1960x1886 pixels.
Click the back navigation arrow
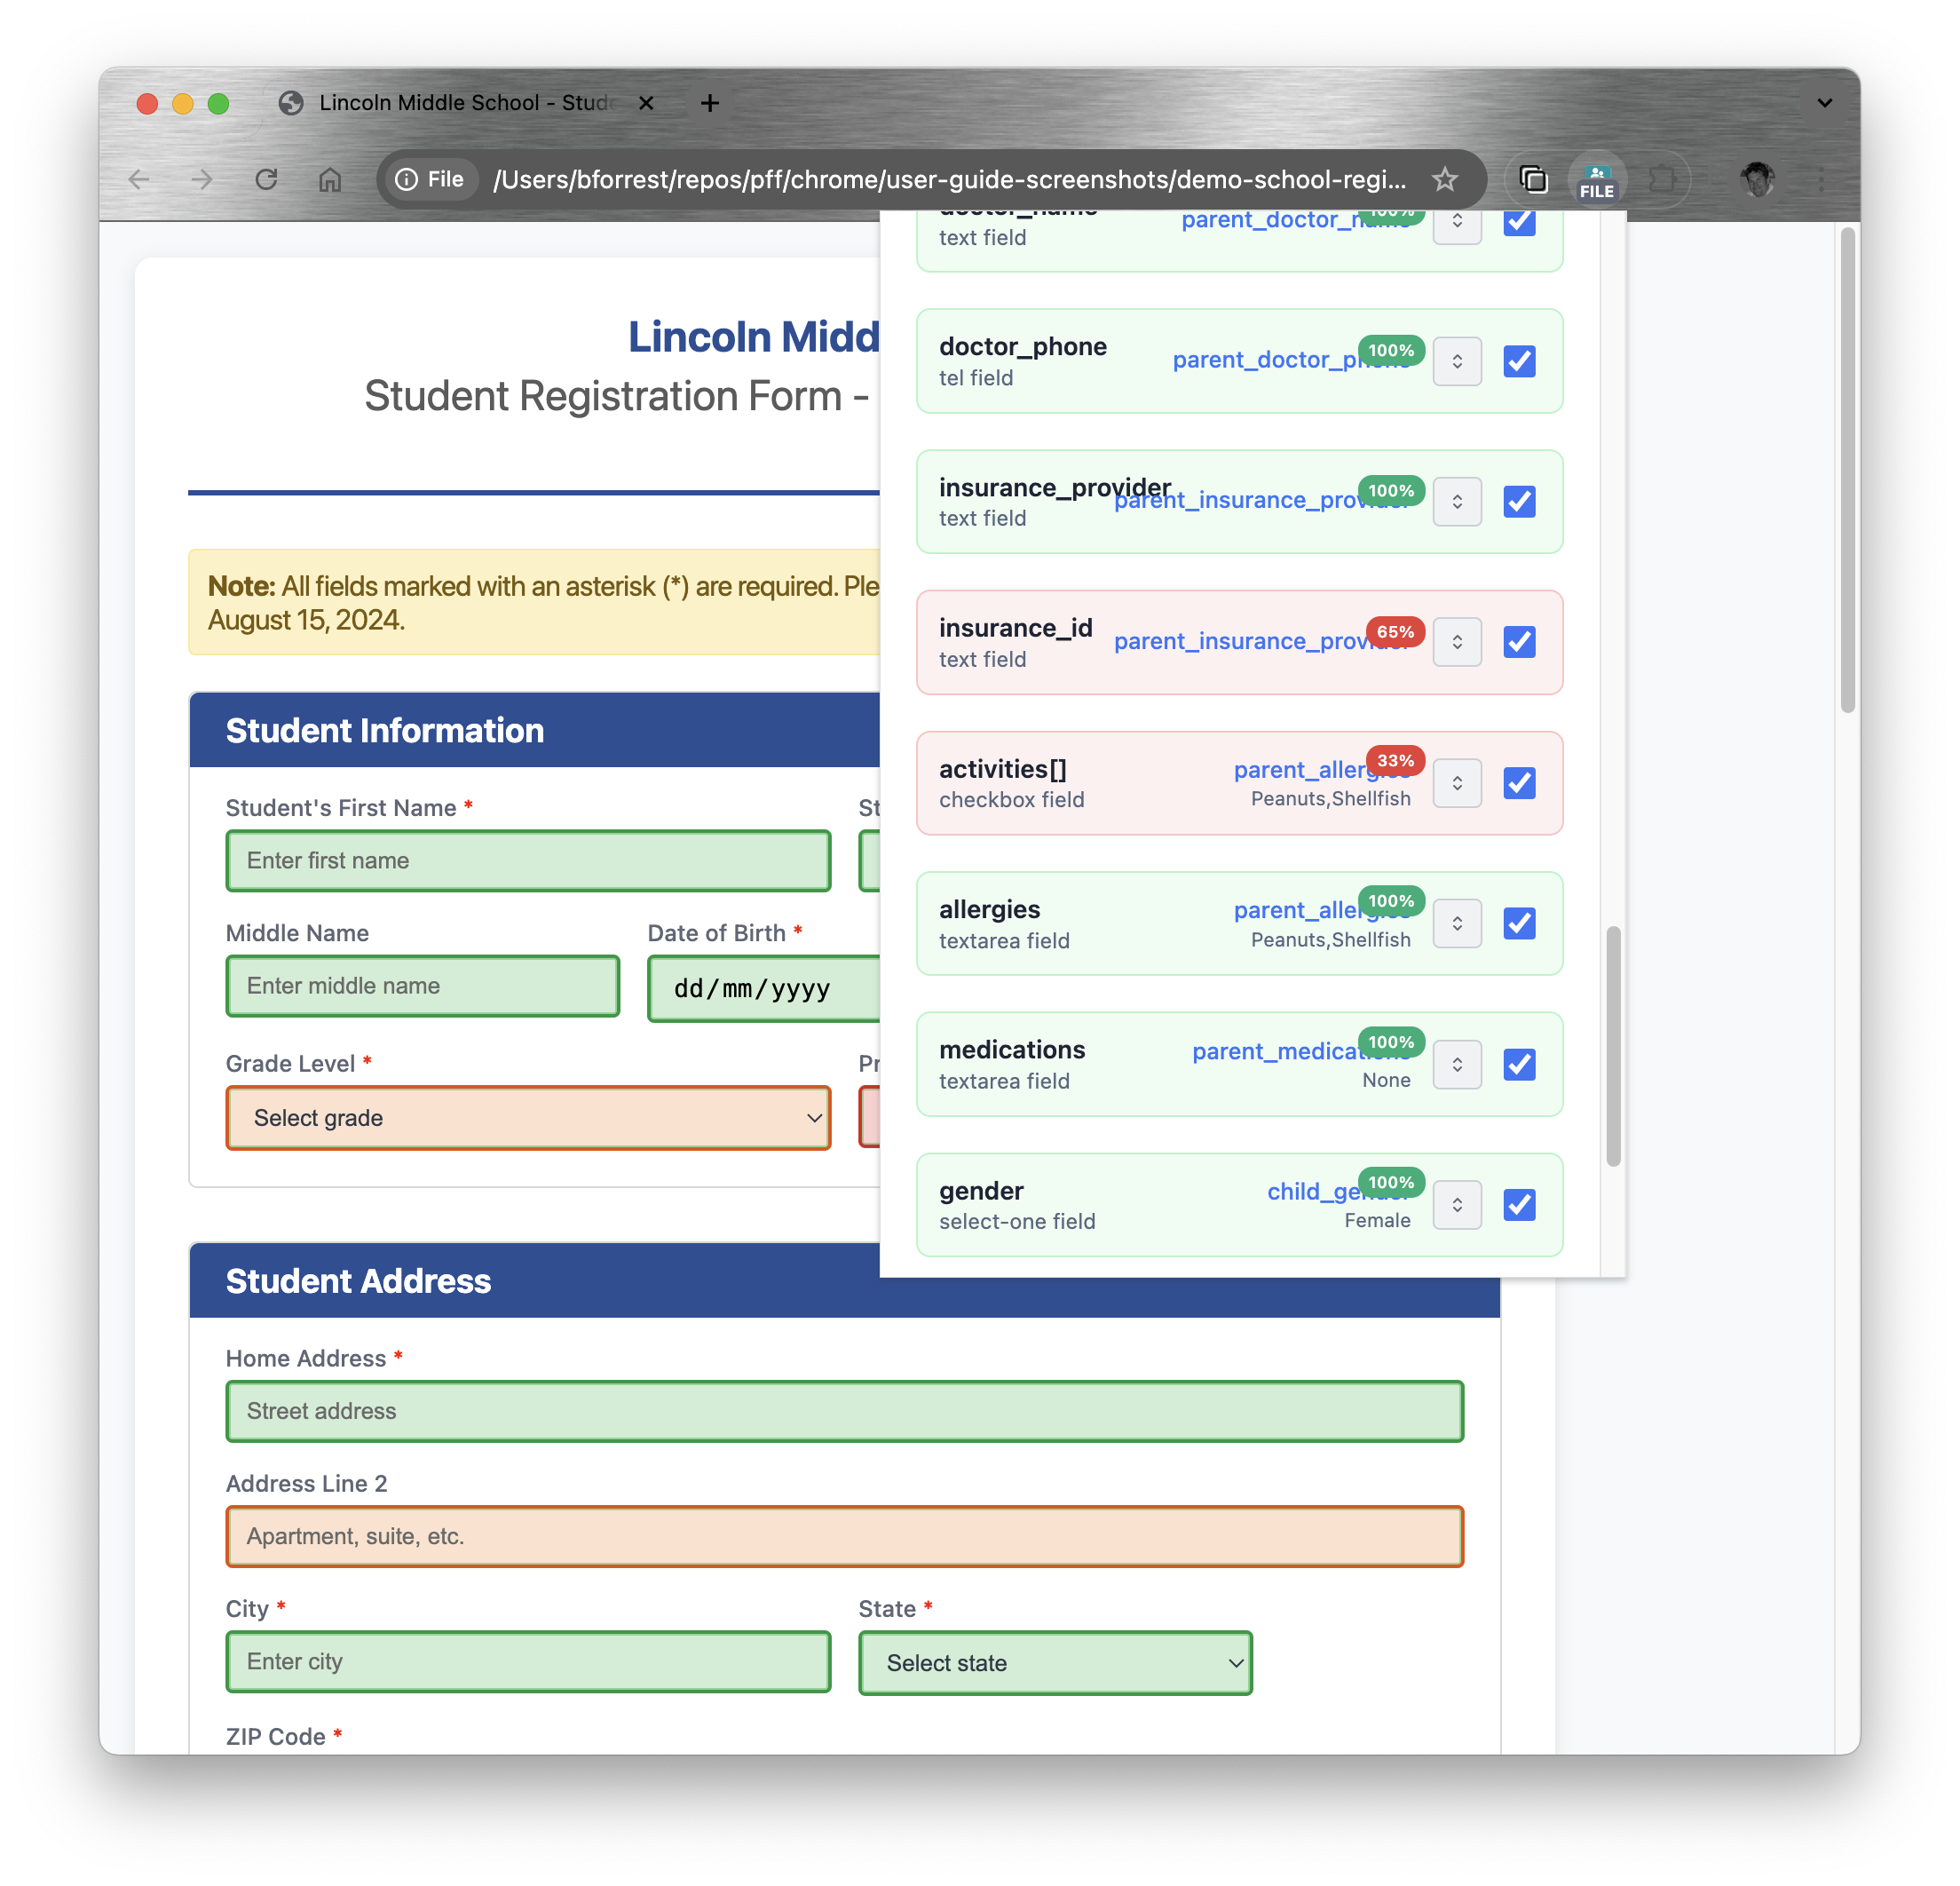(139, 179)
